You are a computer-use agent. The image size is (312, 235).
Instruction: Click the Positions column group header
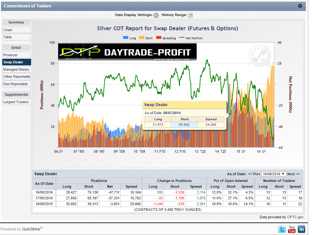[99, 181]
